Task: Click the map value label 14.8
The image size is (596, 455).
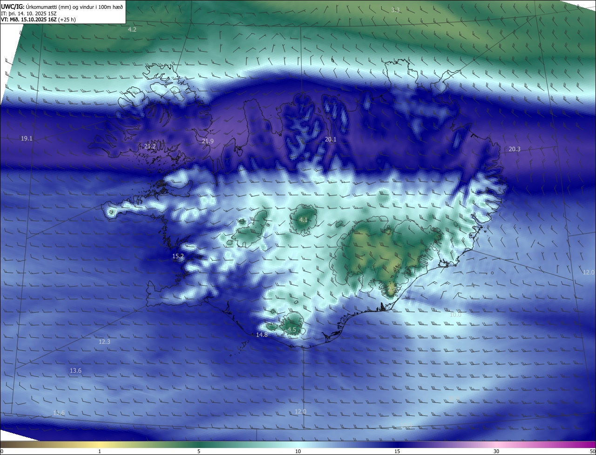Action: 262,335
